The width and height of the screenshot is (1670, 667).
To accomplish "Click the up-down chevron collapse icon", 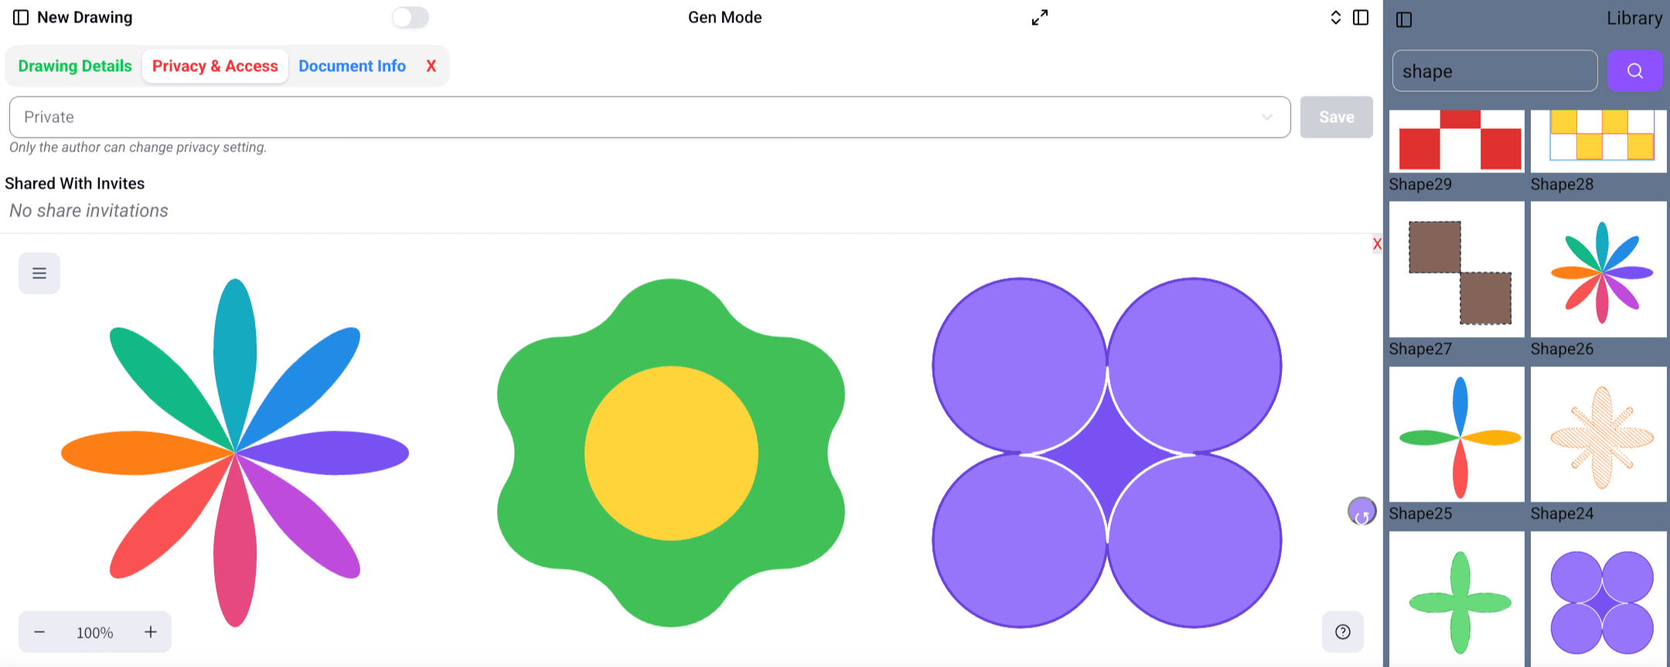I will (1335, 18).
